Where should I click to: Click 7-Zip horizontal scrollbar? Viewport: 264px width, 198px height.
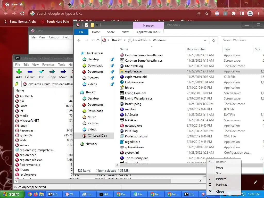pyautogui.click(x=94, y=181)
